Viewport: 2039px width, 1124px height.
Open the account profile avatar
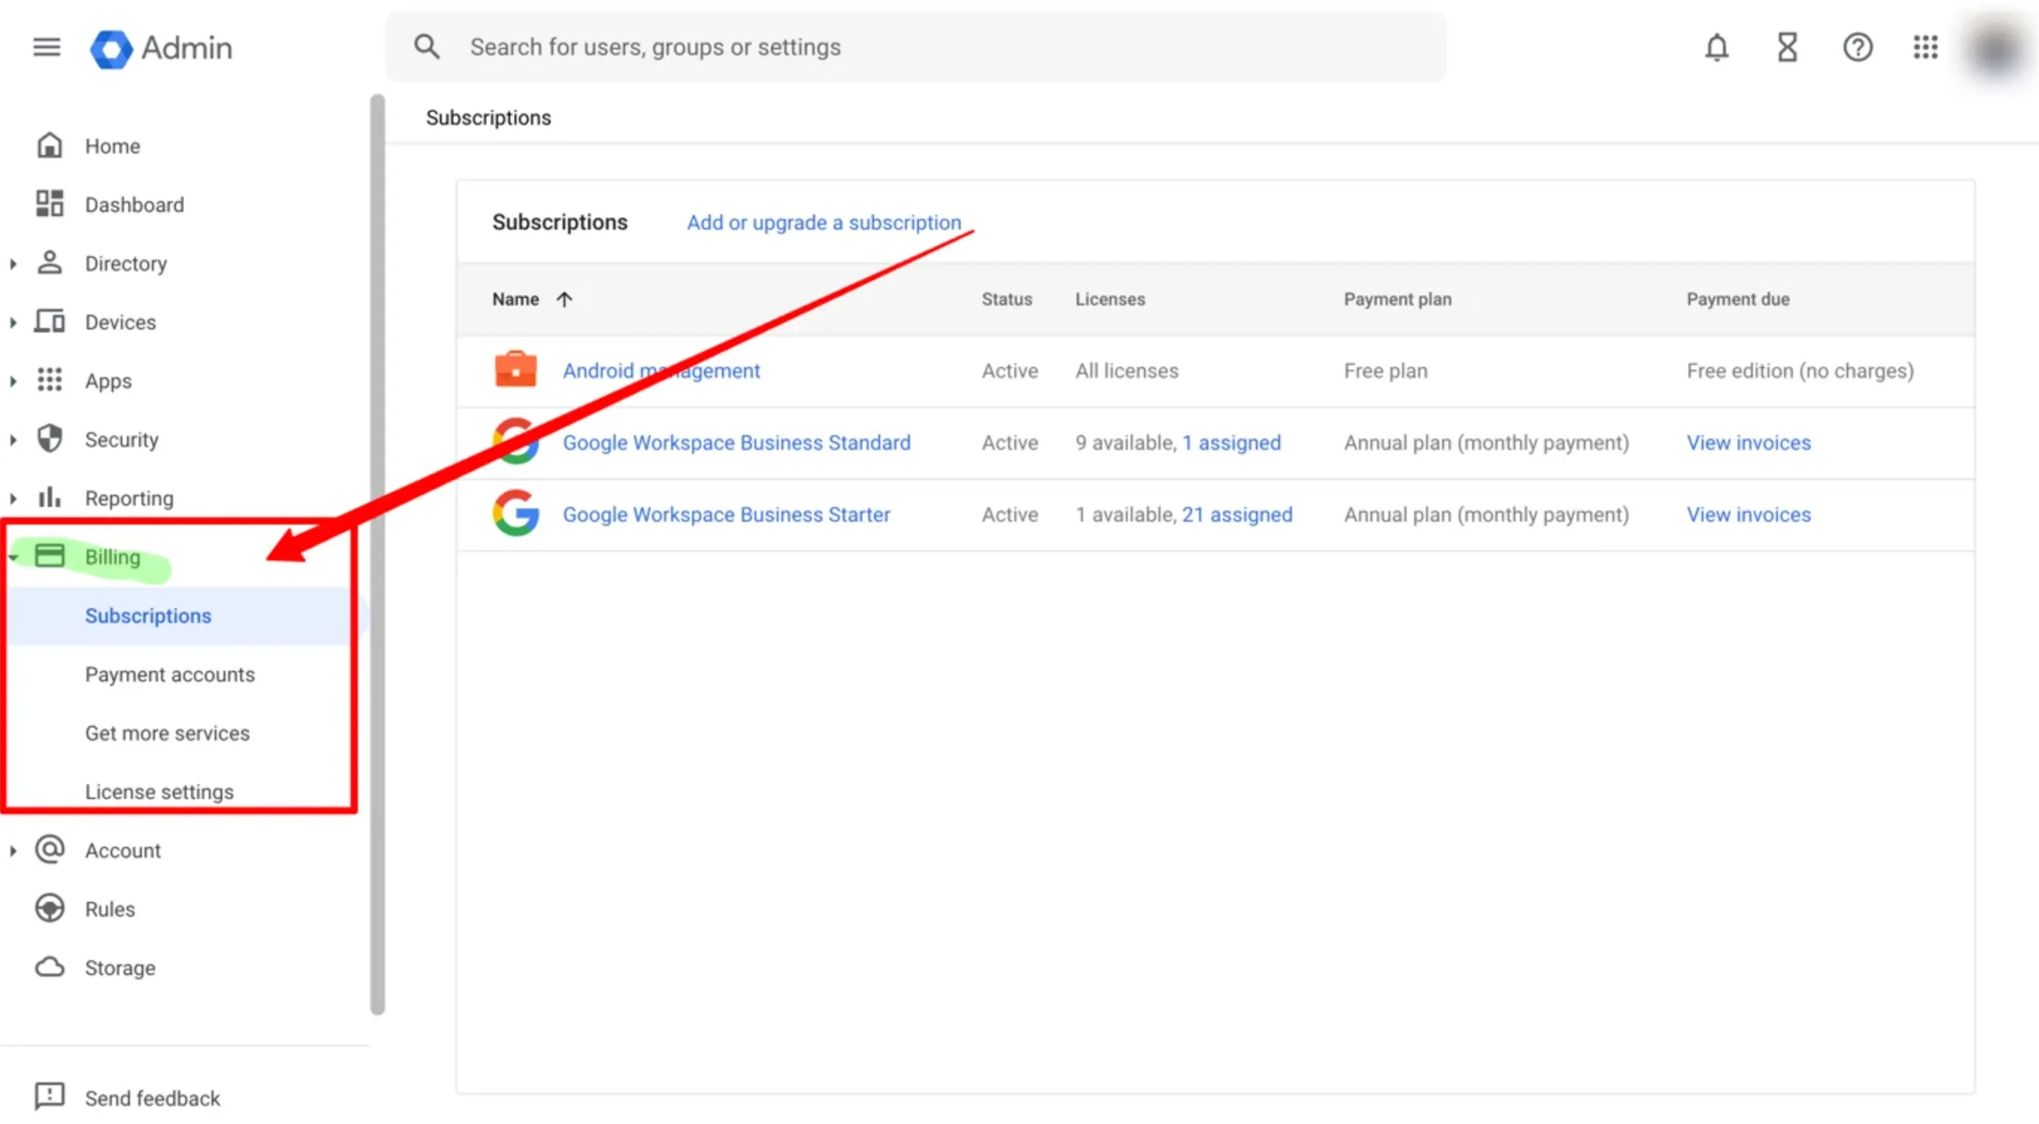pyautogui.click(x=1995, y=49)
